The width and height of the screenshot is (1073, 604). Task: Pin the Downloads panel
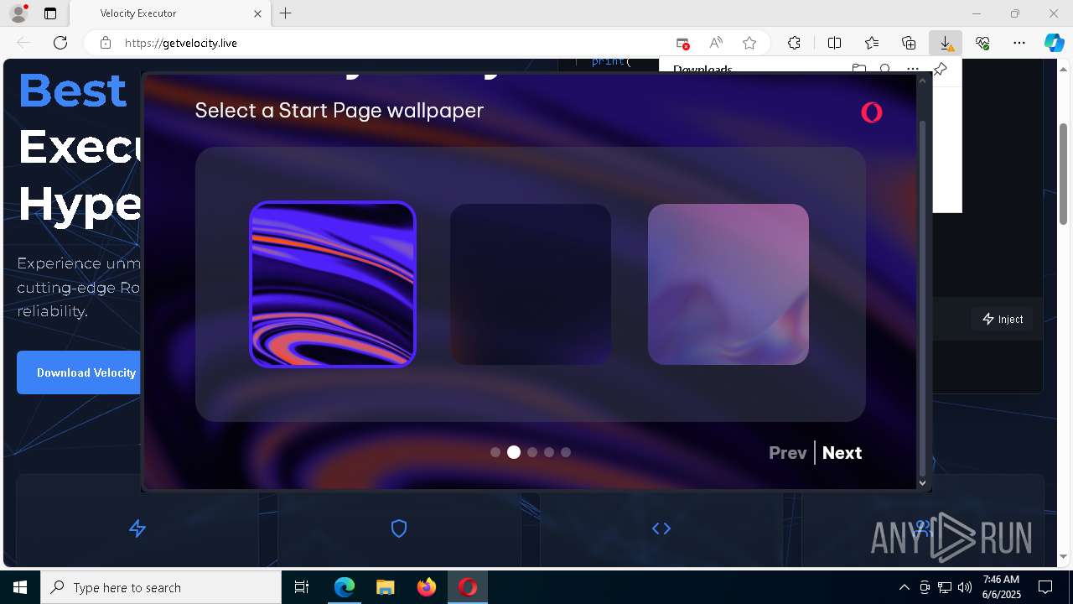941,69
